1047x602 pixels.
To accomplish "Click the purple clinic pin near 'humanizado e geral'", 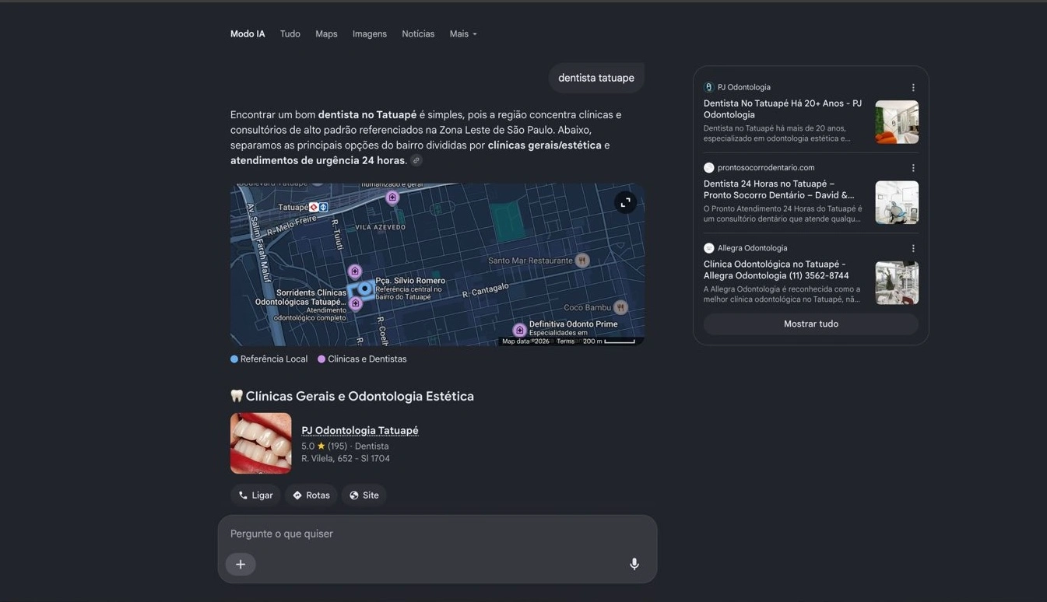I will [x=392, y=198].
